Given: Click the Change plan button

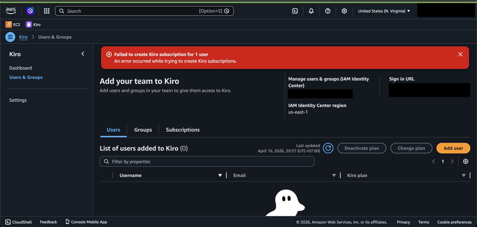Looking at the screenshot, I should [411, 148].
